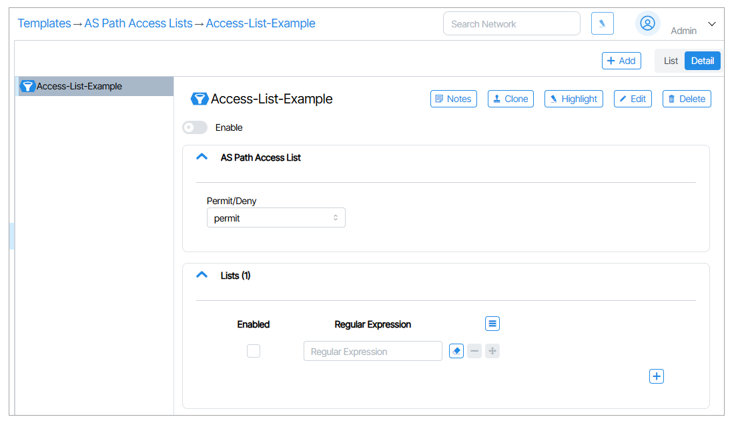Screen dimensions: 734x425
Task: Click the AS Path Access Lists breadcrumb link
Action: point(138,23)
